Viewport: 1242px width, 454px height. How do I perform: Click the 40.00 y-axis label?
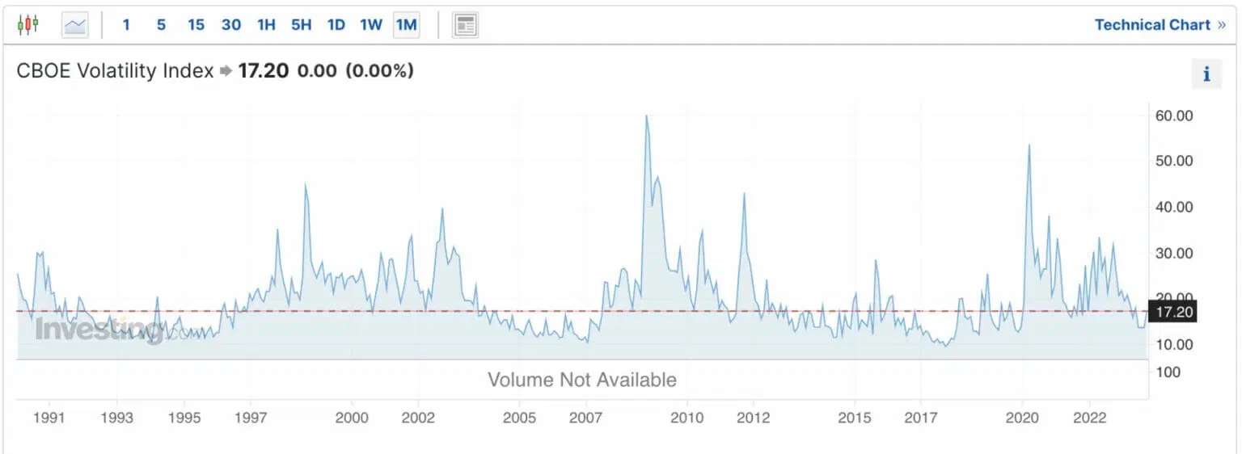(1175, 207)
